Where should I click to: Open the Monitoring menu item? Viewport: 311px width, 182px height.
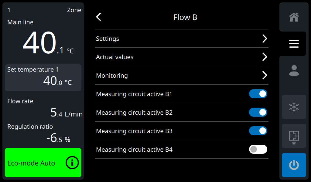(112, 76)
